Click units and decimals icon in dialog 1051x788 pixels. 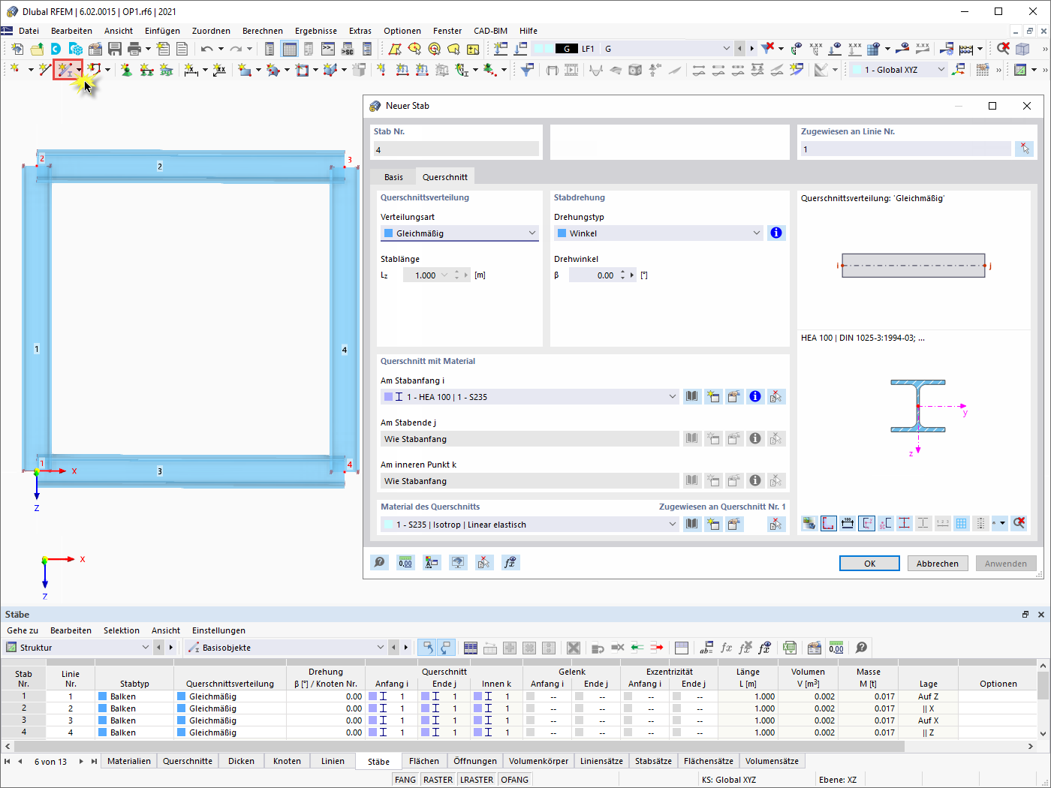(405, 562)
